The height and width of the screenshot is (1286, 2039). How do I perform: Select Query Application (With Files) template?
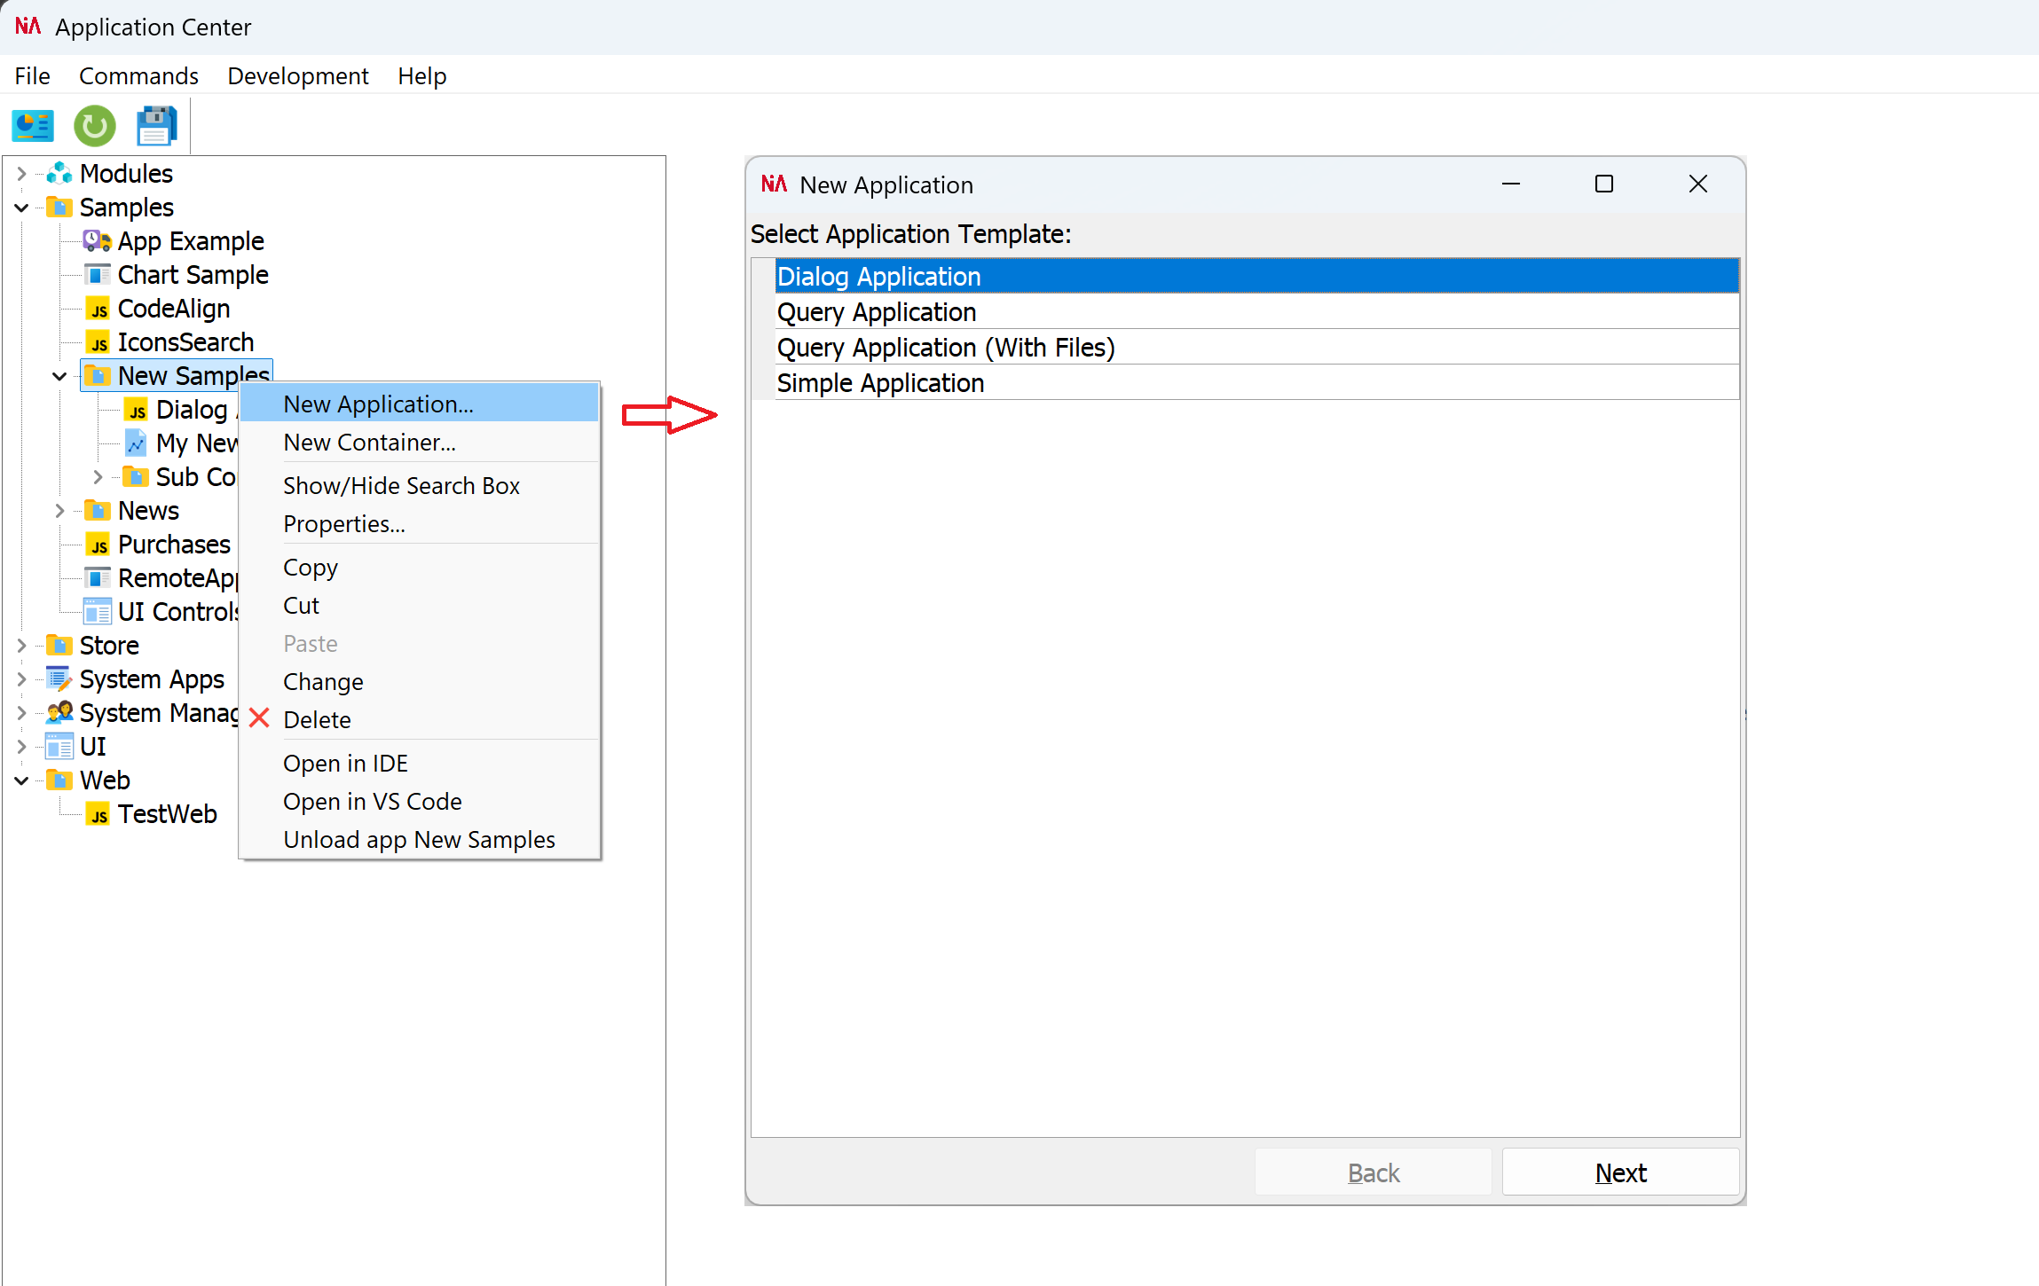coord(946,347)
